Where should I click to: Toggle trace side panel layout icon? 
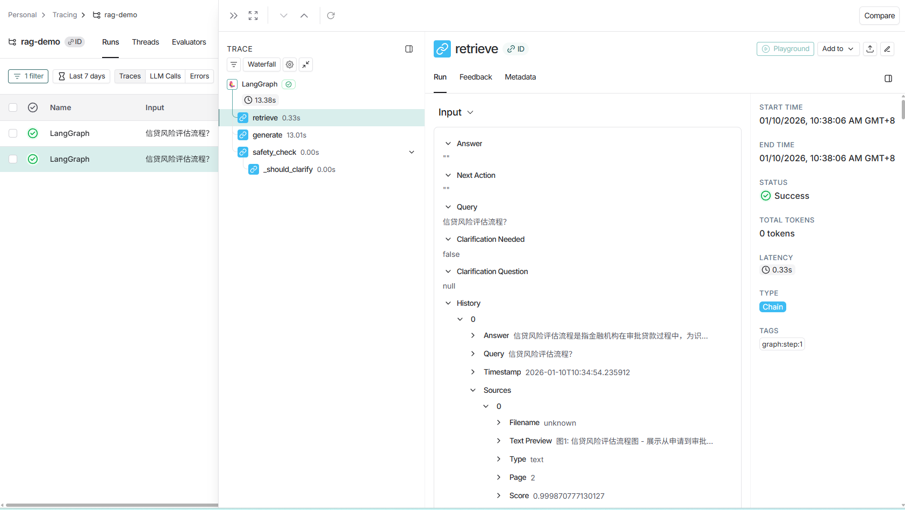(409, 49)
